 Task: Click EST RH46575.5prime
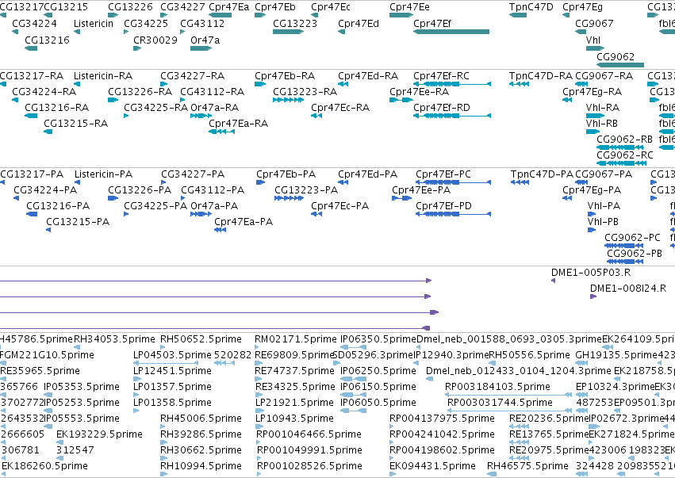(492, 474)
